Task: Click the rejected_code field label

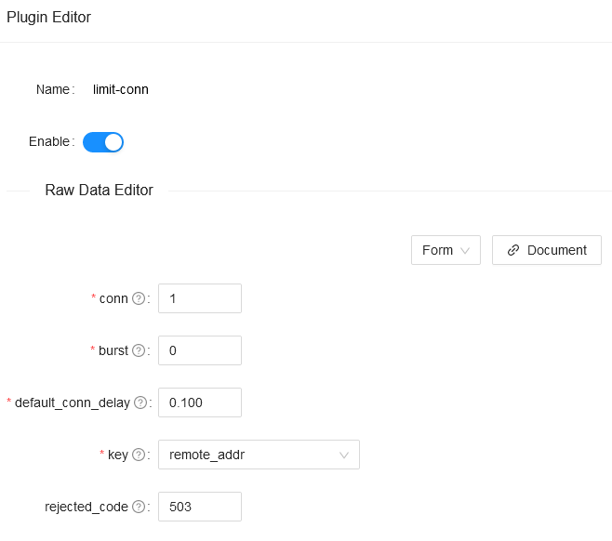Action: point(86,507)
